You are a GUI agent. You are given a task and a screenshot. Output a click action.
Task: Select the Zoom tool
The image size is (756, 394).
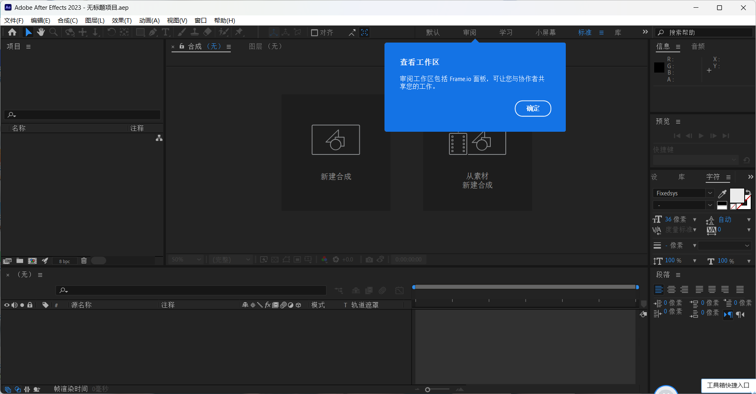point(54,32)
